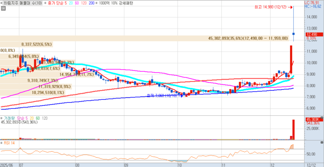This screenshot has height=167, width=324.
Task: Click the LC:76.91 value
Action: 312,3
